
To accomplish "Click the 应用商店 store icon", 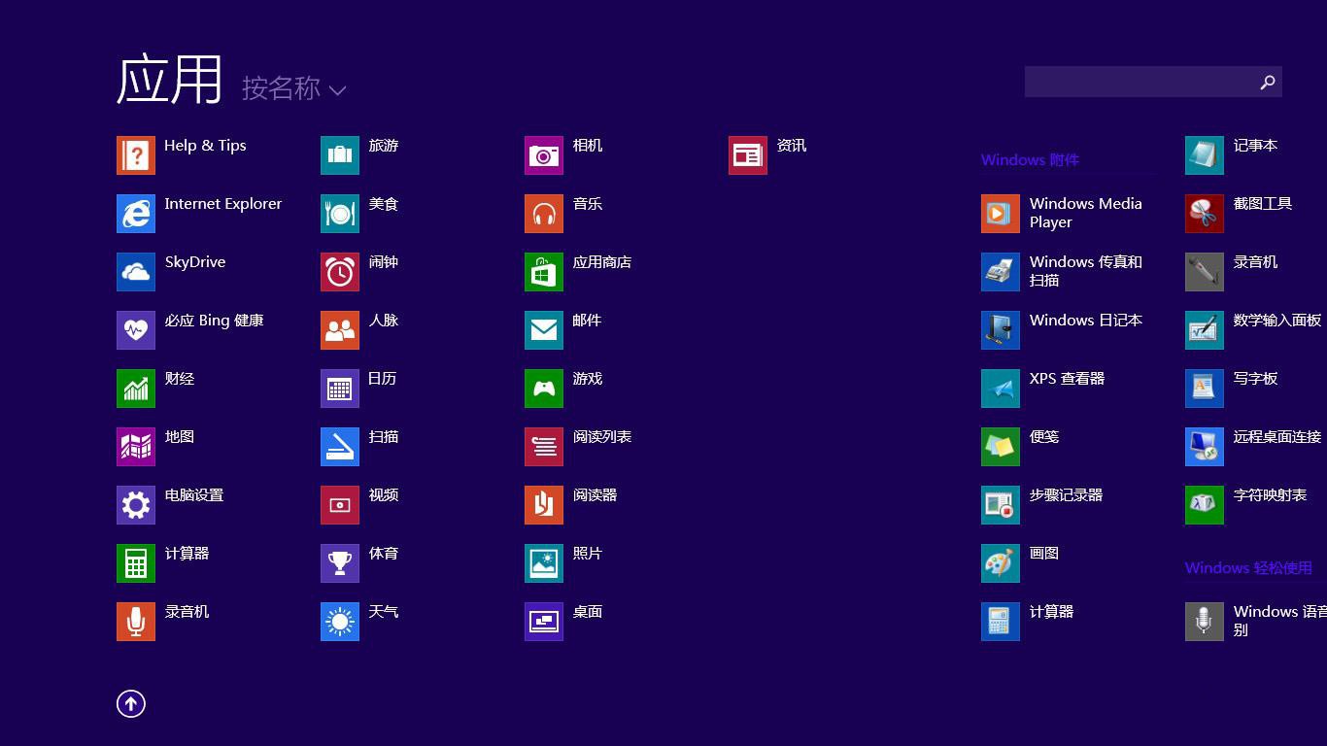I will (544, 272).
